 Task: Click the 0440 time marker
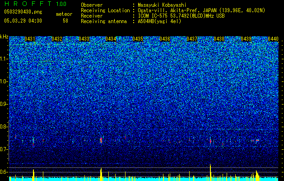click(x=273, y=39)
